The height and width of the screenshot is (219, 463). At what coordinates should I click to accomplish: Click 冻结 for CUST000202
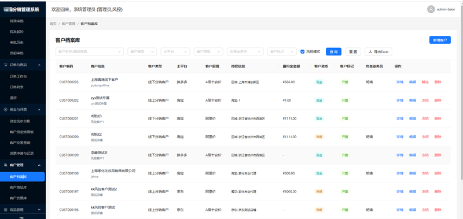(x=425, y=100)
